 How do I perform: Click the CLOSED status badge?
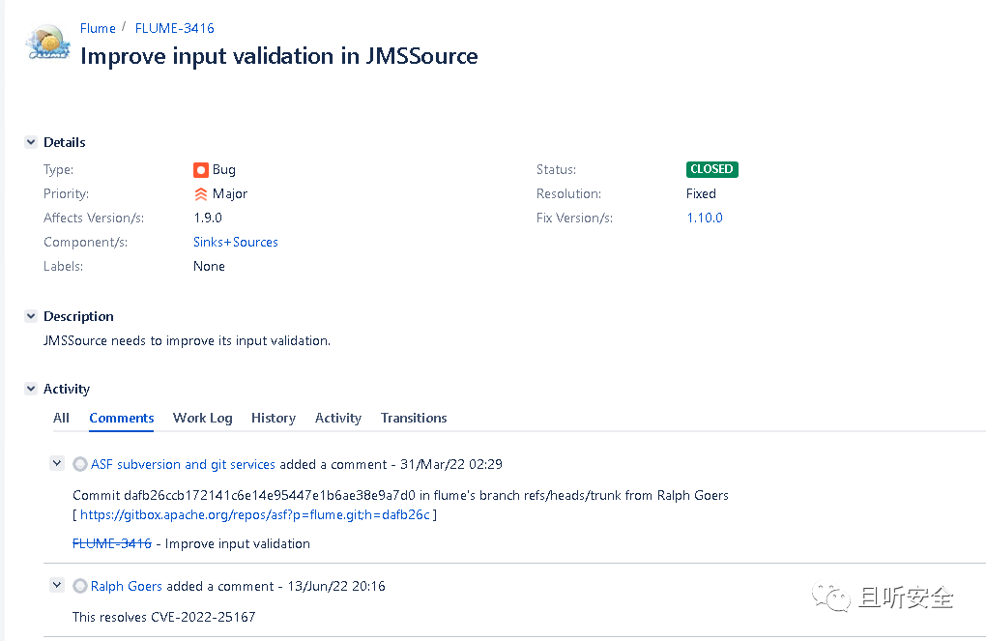click(711, 169)
